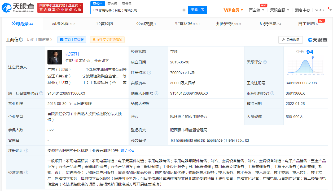Click the 浙江（共2家） distribution entry

pyautogui.click(x=59, y=76)
